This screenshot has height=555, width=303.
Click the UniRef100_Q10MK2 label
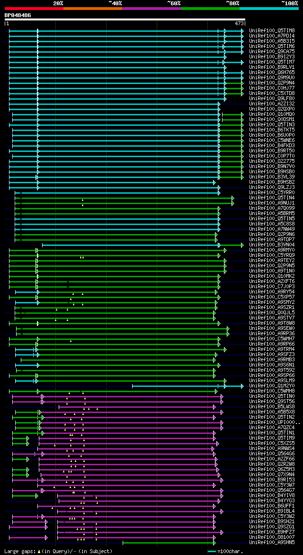[272, 276]
